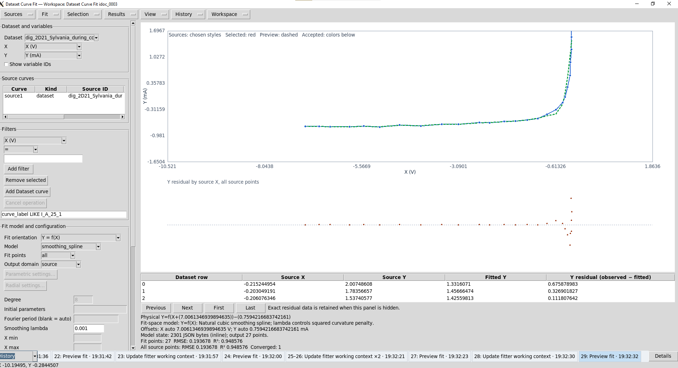Viewport: 678px width, 368px height.
Task: Toggle Show variable IDs checkbox
Action: tap(6, 64)
